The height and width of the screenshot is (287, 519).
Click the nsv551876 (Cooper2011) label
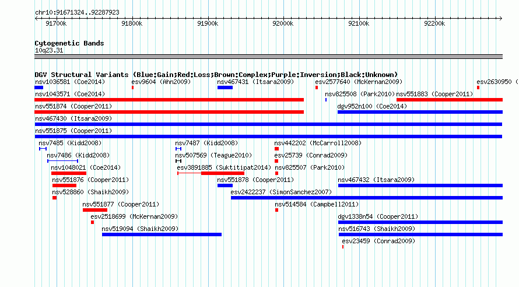point(90,180)
